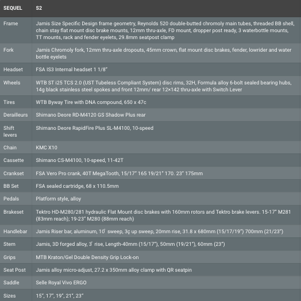Select the Frame row label
301x301 pixels.
pyautogui.click(x=11, y=24)
